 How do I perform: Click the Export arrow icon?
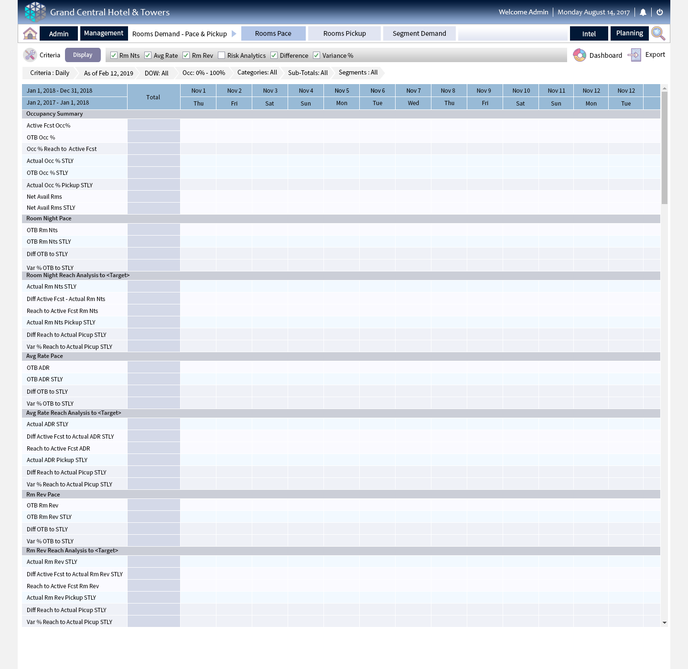point(634,55)
